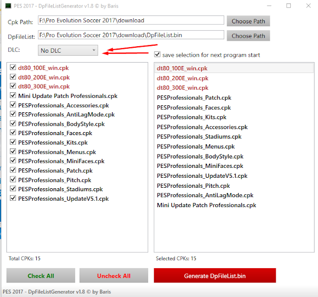Select PESProfessionals_Faces.cpk in the selected list
The width and height of the screenshot is (318, 297).
(x=234, y=107)
